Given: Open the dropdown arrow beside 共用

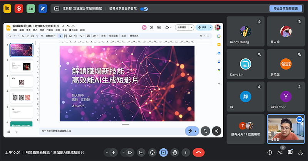Looking at the screenshot, I should [210, 28].
